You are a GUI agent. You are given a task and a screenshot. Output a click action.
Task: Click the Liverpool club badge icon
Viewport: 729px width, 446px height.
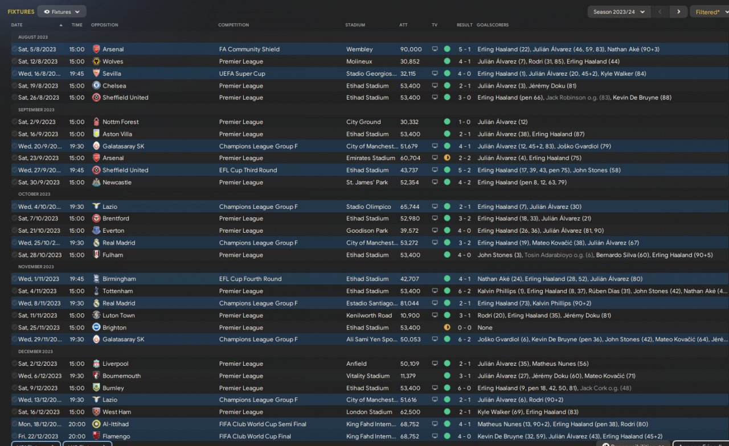96,364
